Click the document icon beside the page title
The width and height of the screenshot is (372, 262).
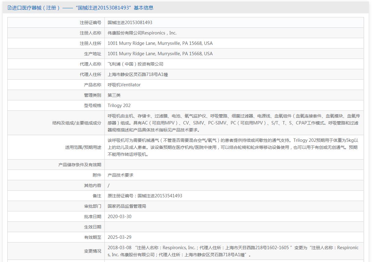9,8
